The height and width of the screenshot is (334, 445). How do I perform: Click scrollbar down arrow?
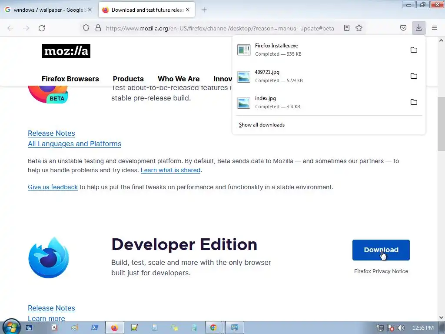[x=441, y=317]
